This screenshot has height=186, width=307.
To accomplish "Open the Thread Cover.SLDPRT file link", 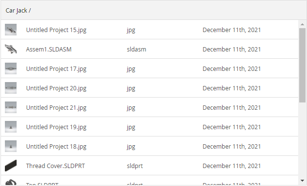I will (56, 166).
